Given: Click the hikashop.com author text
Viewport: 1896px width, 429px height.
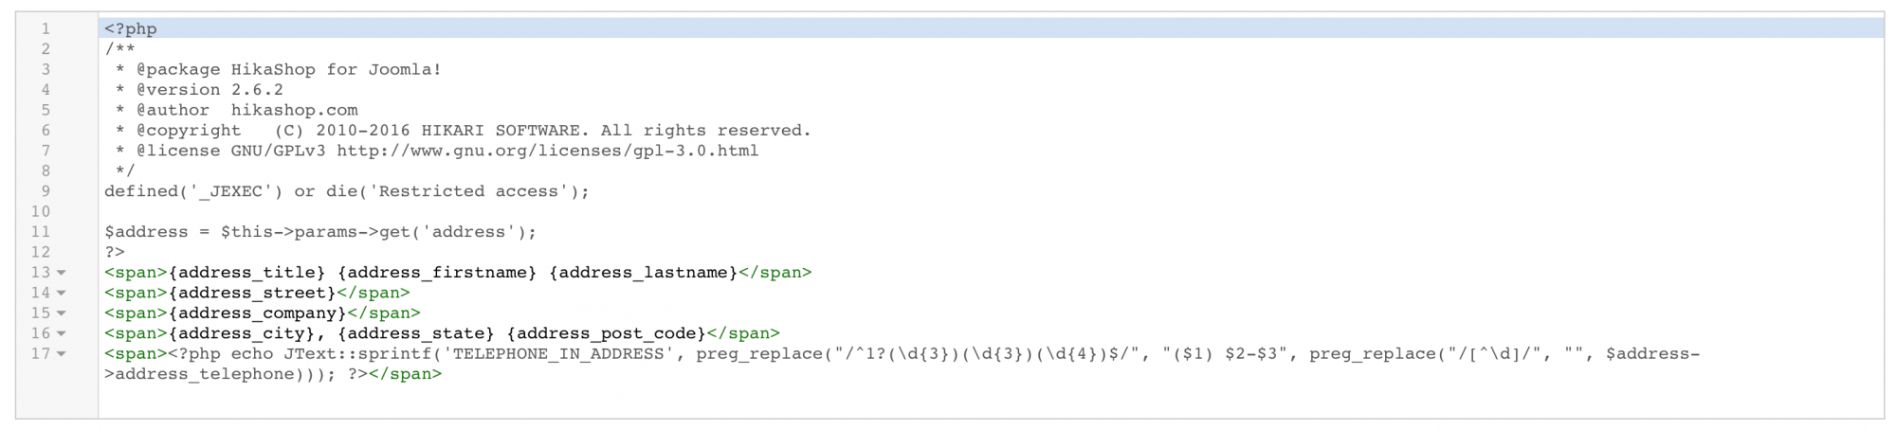Looking at the screenshot, I should (294, 110).
